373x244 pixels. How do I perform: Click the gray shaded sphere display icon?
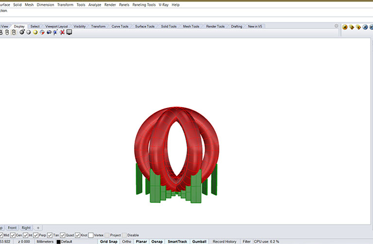pyautogui.click(x=29, y=32)
